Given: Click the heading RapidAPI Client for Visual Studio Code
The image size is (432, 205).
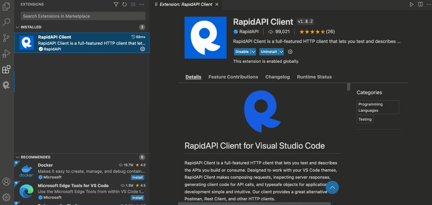Looking at the screenshot, I should 255,146.
